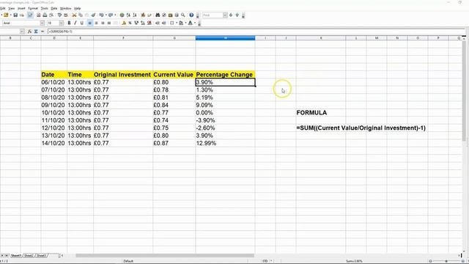Image resolution: width=469 pixels, height=264 pixels.
Task: Open the Insert menu
Action: pos(21,8)
